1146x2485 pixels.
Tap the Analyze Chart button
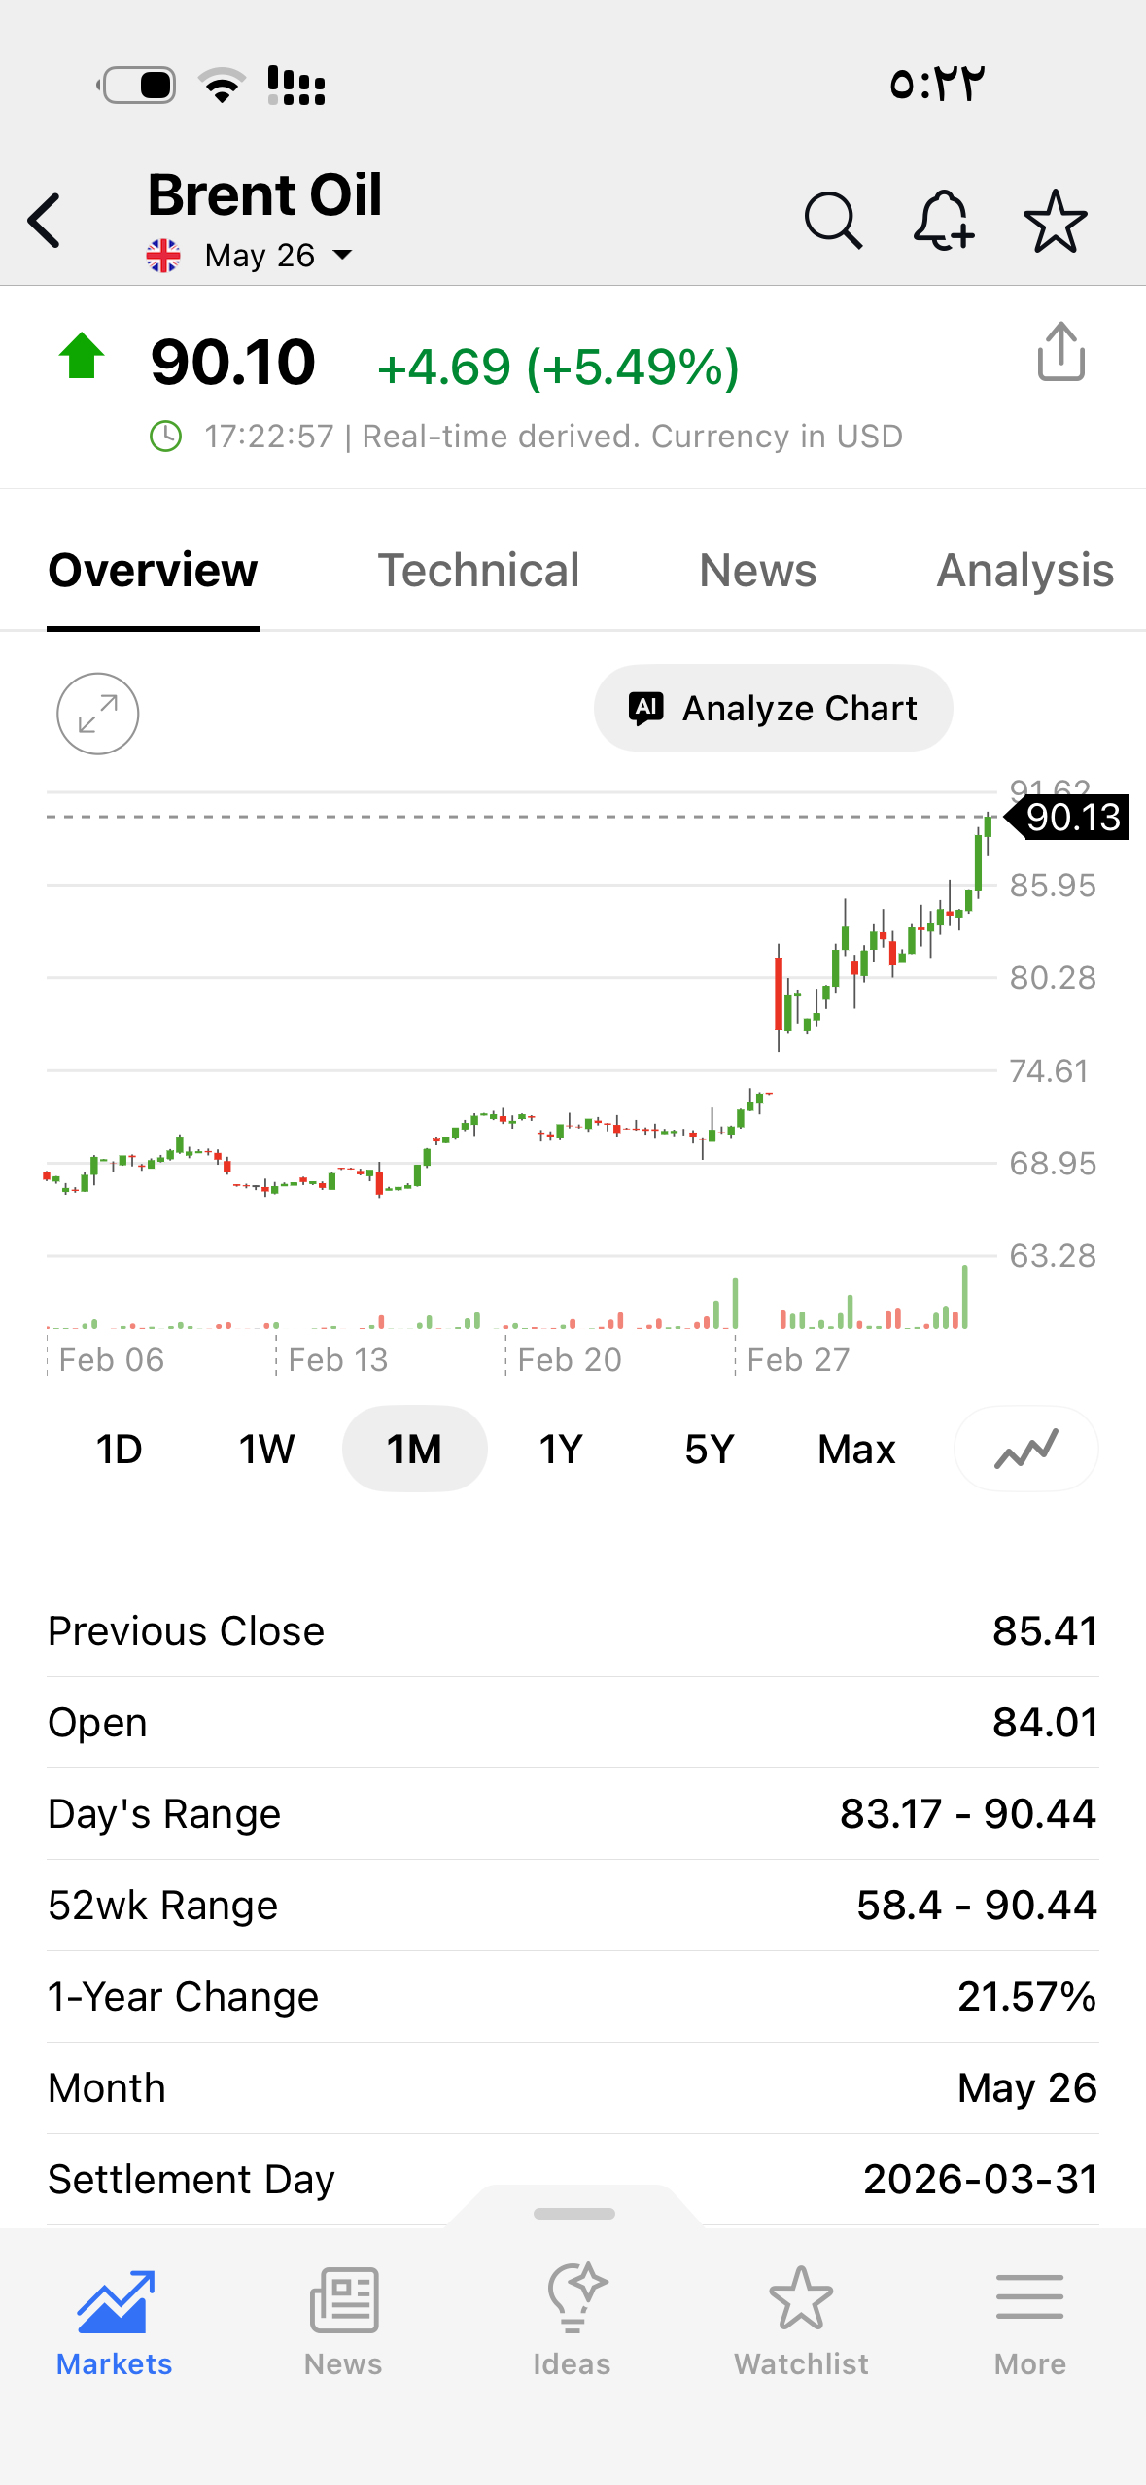774,708
